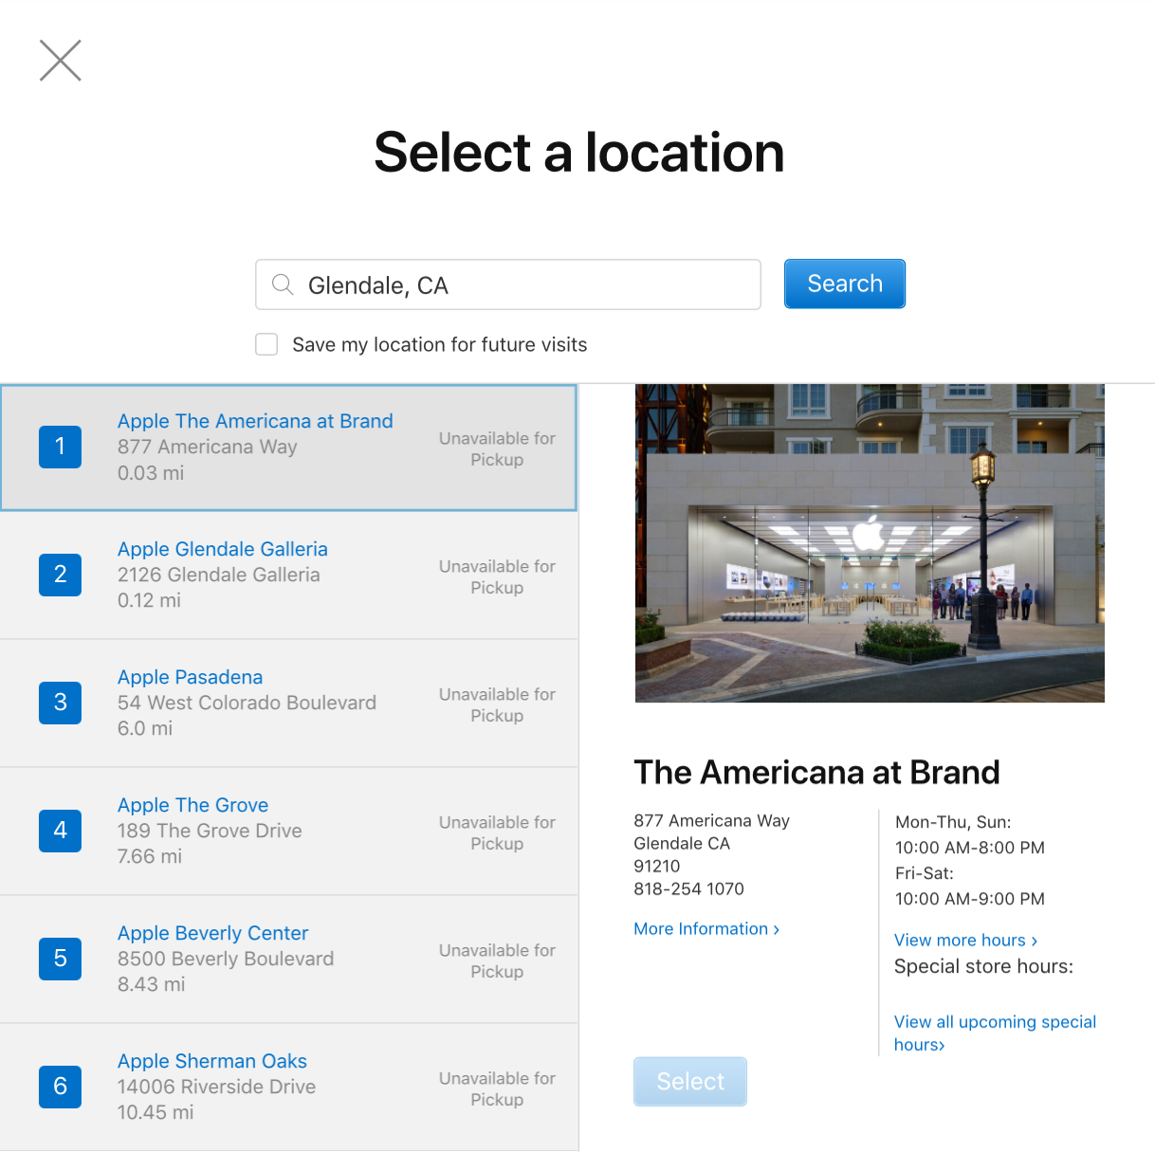The width and height of the screenshot is (1155, 1152).
Task: Click the 818-254 1070 phone number
Action: (x=688, y=888)
